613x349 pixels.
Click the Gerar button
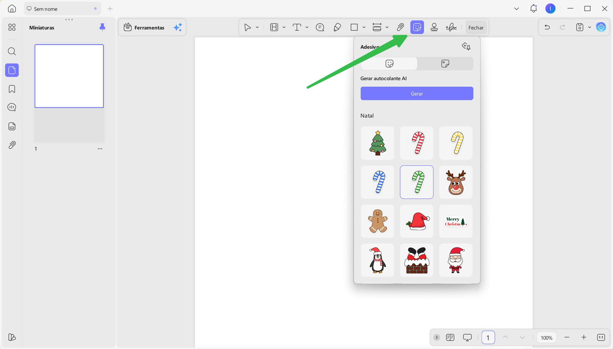click(x=417, y=93)
